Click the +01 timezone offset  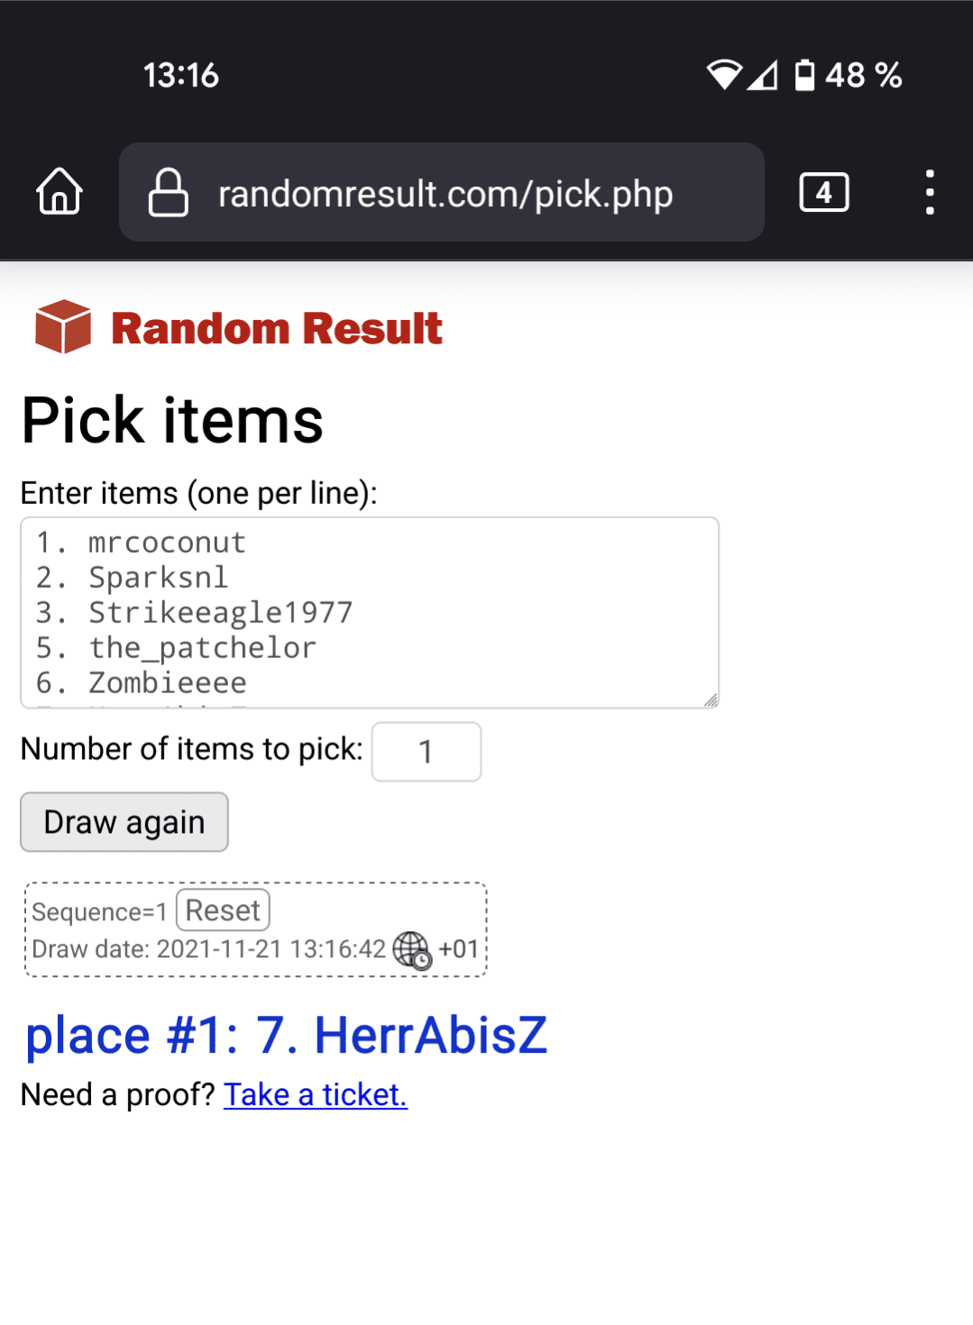coord(458,949)
